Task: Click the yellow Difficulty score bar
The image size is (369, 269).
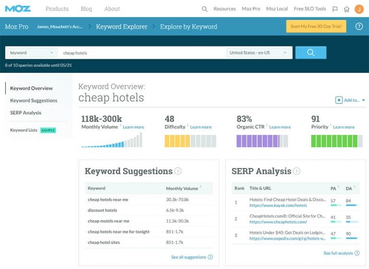Action: point(190,141)
